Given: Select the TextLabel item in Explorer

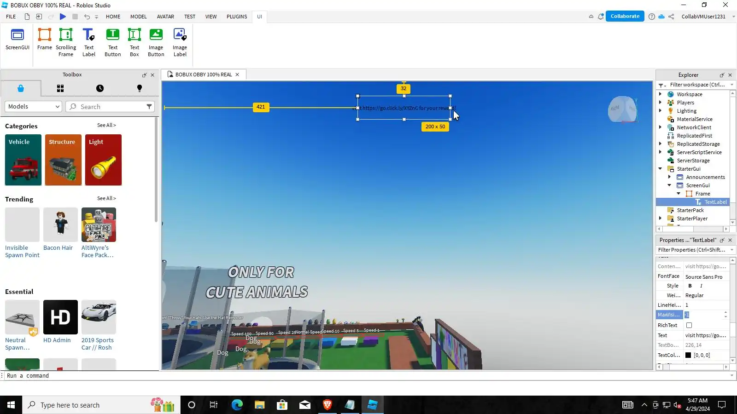Looking at the screenshot, I should point(715,202).
